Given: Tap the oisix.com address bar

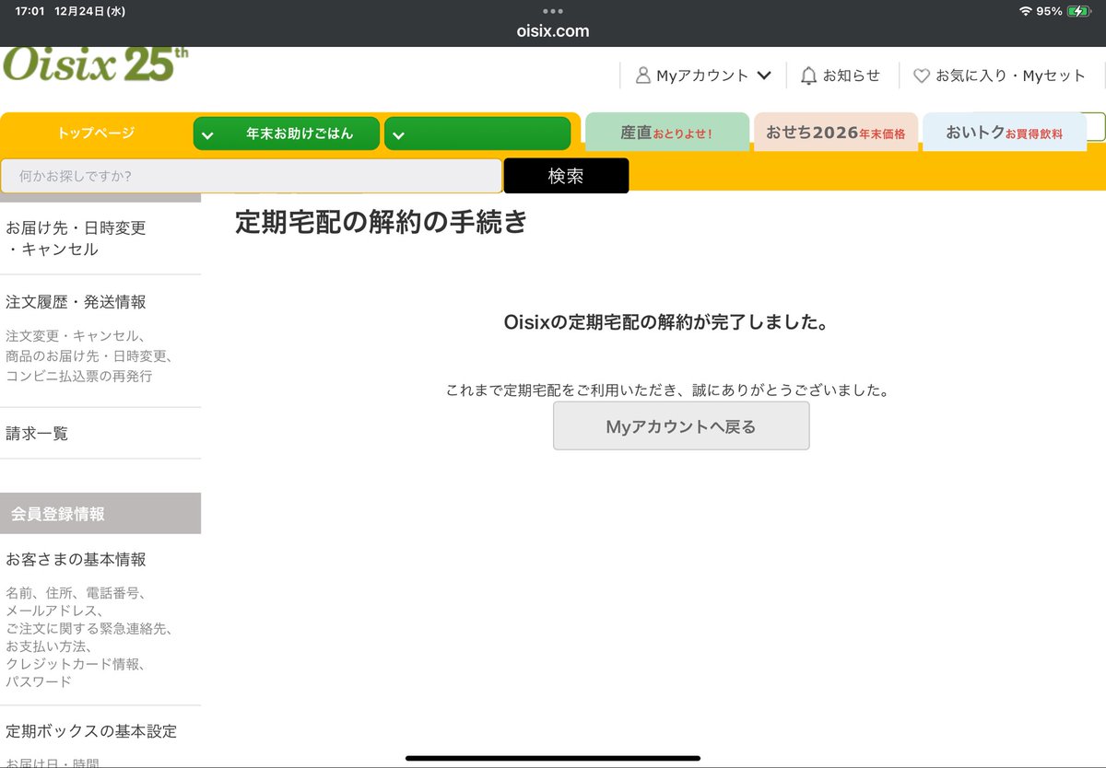Looking at the screenshot, I should [553, 31].
